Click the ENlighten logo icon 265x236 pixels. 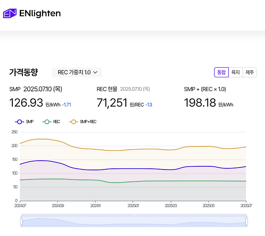tap(10, 13)
